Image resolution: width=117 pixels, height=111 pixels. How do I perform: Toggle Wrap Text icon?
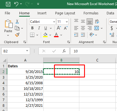coord(97,21)
